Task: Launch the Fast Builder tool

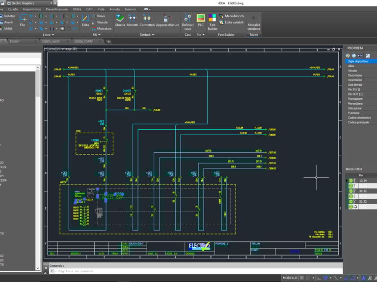Action: tap(213, 21)
